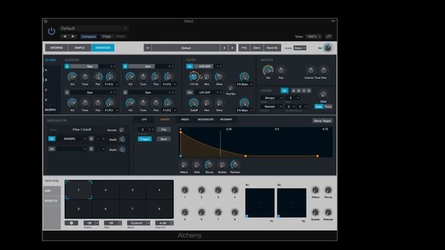The width and height of the screenshot is (445, 250).
Task: Click the second XY pad
Action: (x=292, y=203)
